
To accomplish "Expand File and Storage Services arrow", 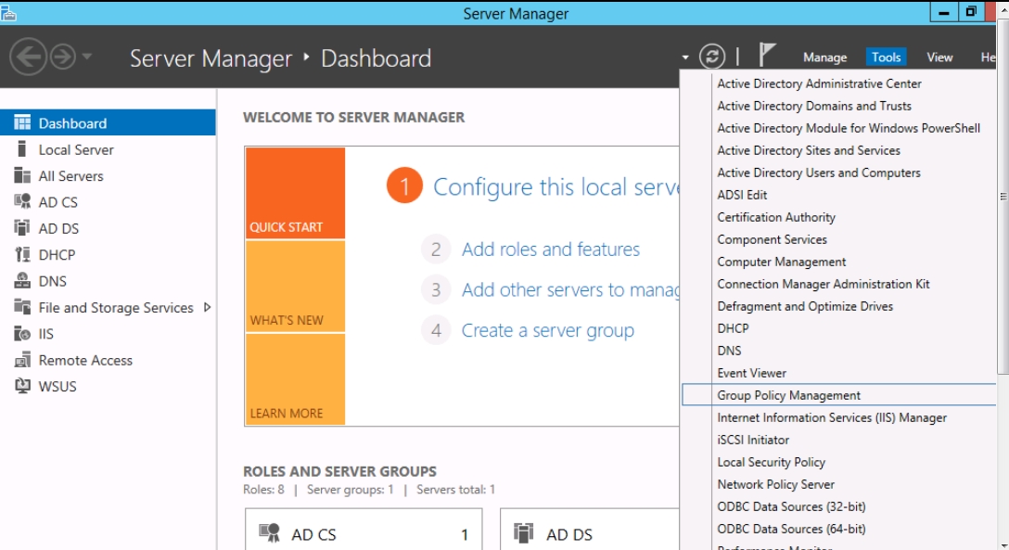I will pyautogui.click(x=207, y=307).
